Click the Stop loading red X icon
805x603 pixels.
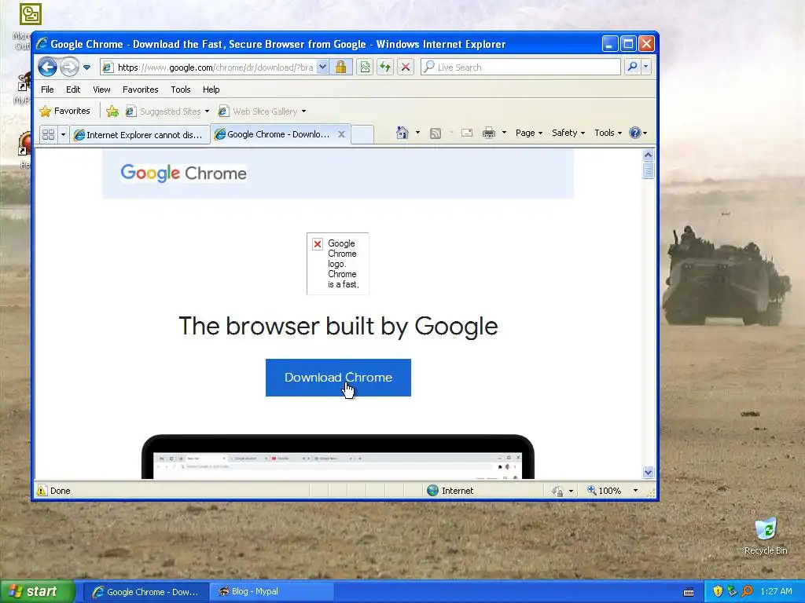point(406,68)
